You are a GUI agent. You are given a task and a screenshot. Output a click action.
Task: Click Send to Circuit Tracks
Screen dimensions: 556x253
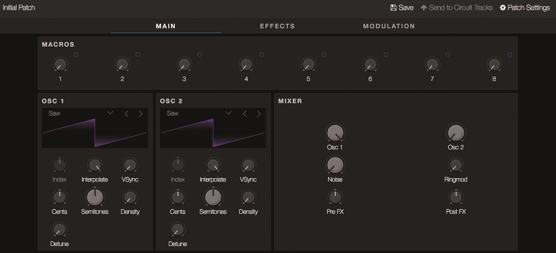[457, 8]
